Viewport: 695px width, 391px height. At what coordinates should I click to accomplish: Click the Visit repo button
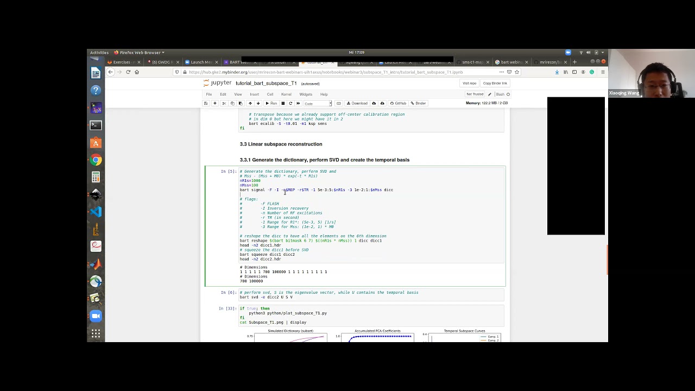[x=469, y=83]
